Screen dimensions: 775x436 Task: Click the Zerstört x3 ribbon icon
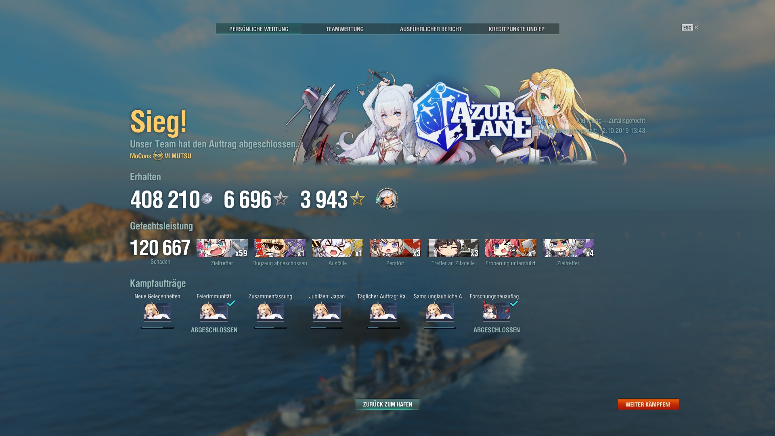point(395,248)
